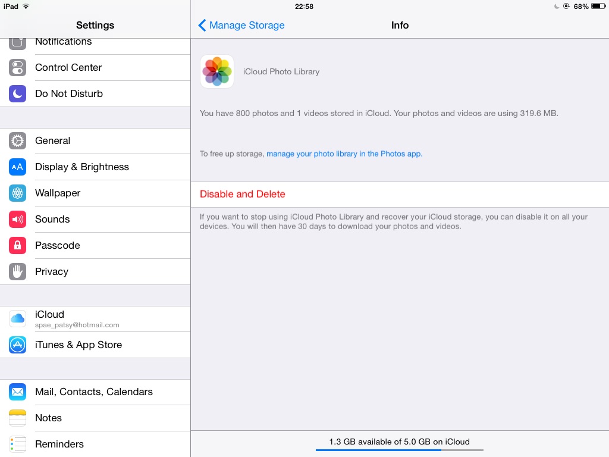The width and height of the screenshot is (609, 457).
Task: Open the Sounds speaker icon
Action: [17, 219]
